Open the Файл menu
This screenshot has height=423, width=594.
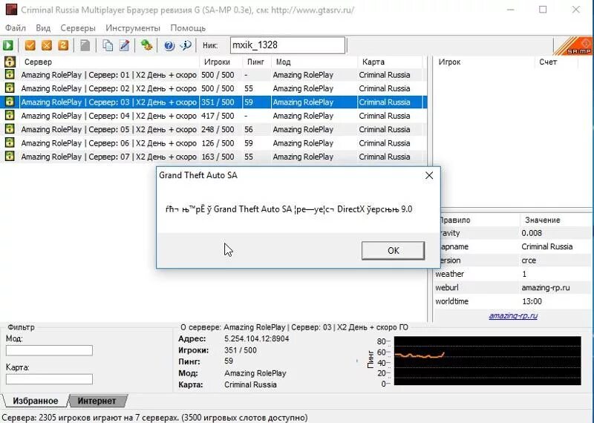point(16,28)
